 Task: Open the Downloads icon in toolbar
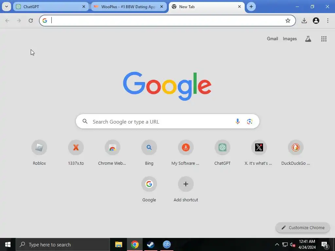tap(304, 21)
